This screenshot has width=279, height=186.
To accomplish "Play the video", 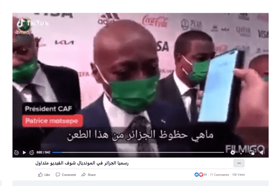I will click(24, 152).
